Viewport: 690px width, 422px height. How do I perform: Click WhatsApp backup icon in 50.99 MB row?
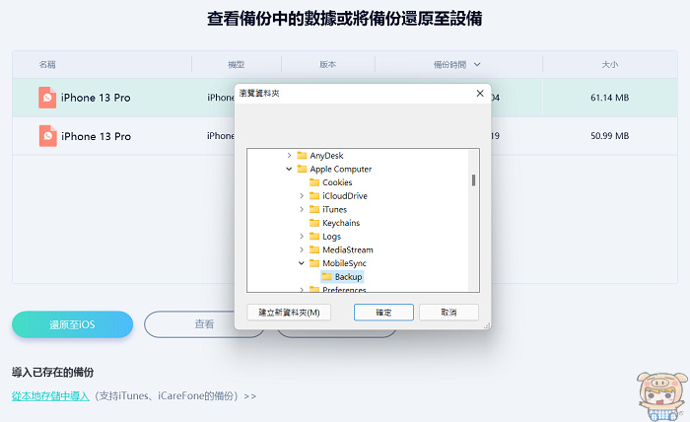tap(47, 136)
